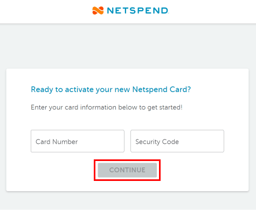Select the "Security Code" placeholder text
Image resolution: width=256 pixels, height=210 pixels.
[157, 142]
